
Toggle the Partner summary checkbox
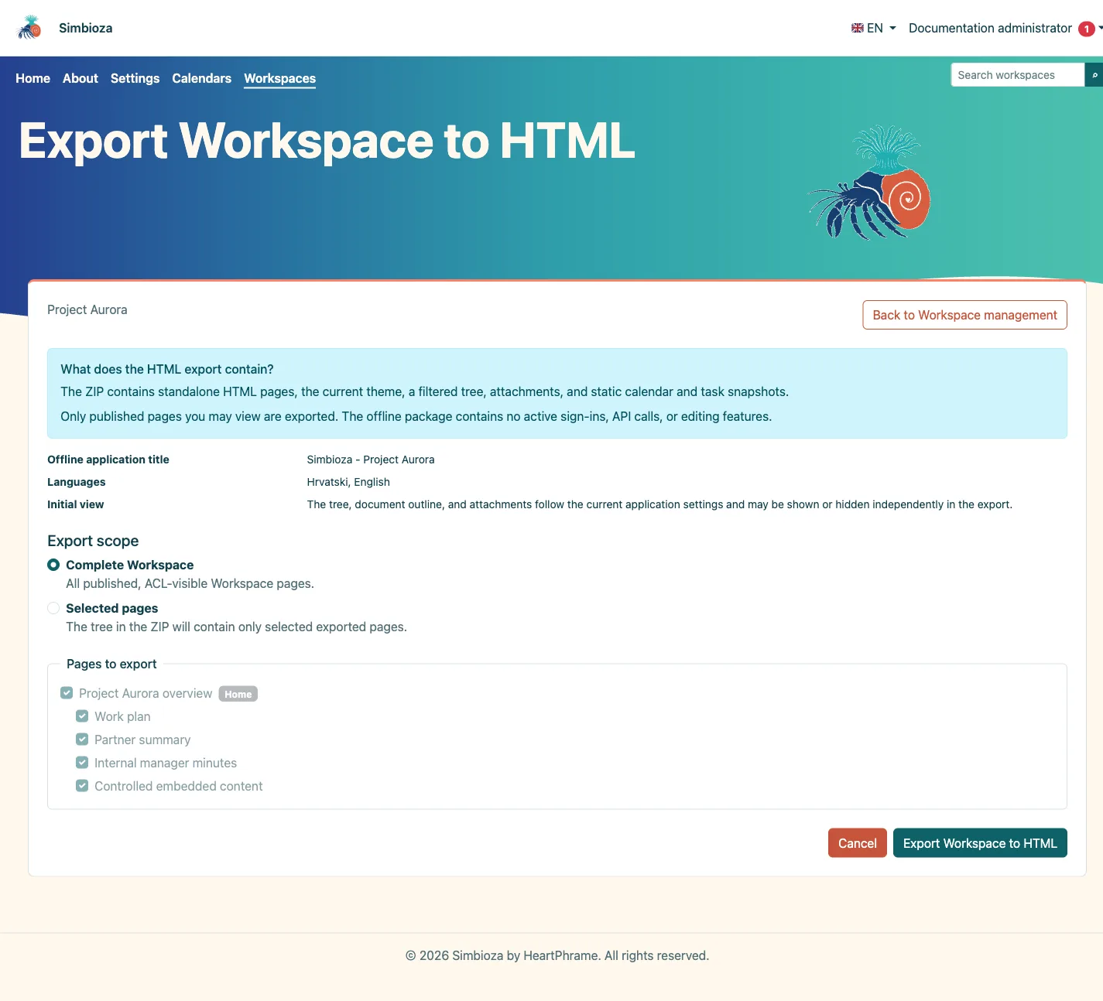[82, 740]
